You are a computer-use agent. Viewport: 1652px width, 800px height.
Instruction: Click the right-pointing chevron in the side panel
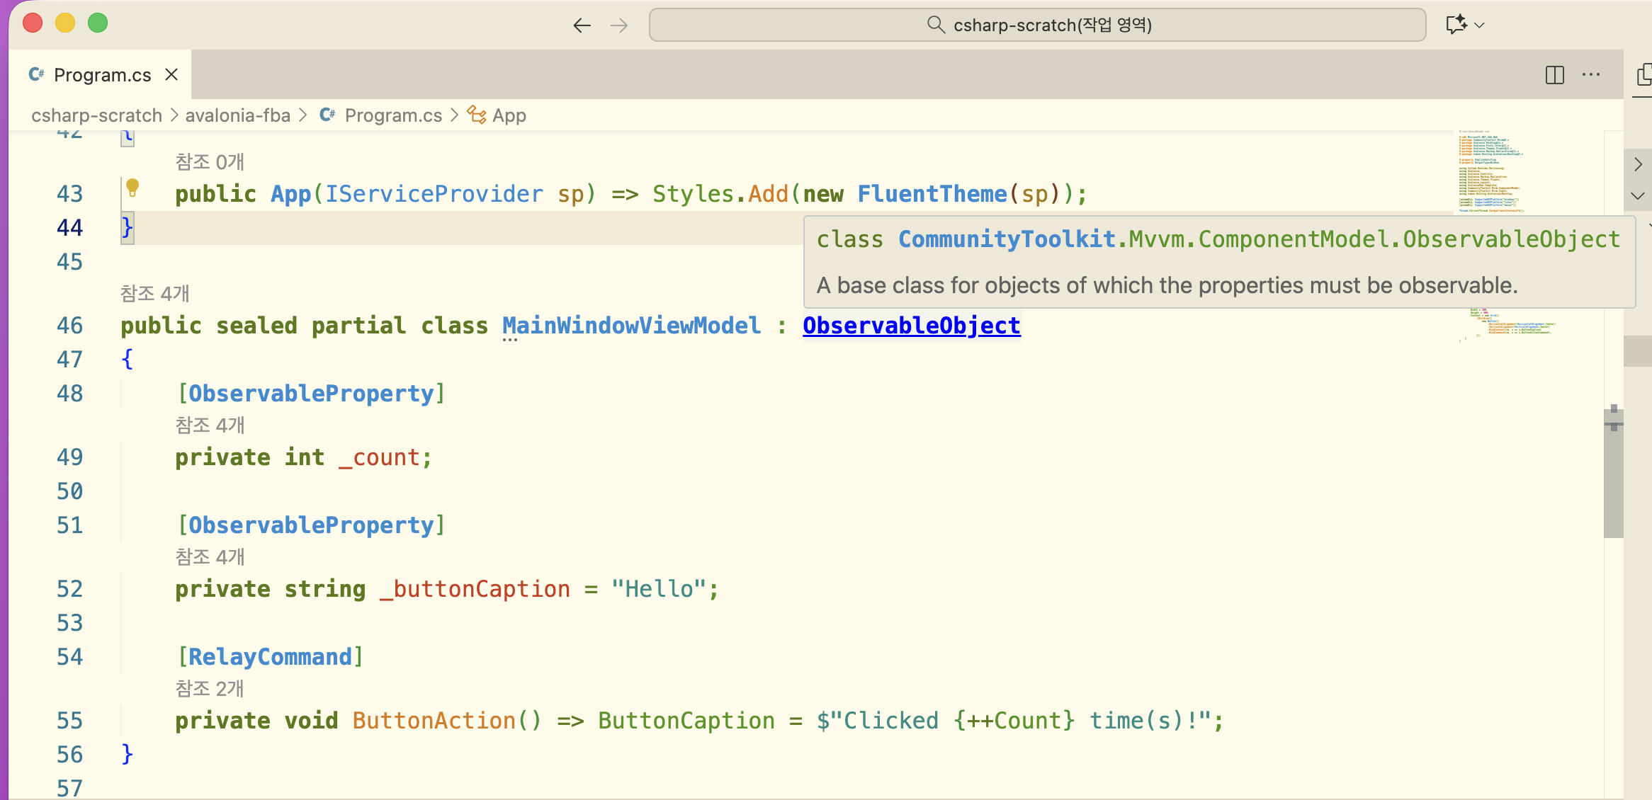[1638, 165]
